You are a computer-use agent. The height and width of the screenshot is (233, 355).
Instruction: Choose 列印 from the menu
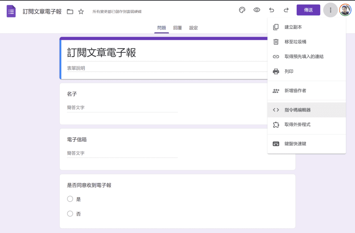click(306, 71)
